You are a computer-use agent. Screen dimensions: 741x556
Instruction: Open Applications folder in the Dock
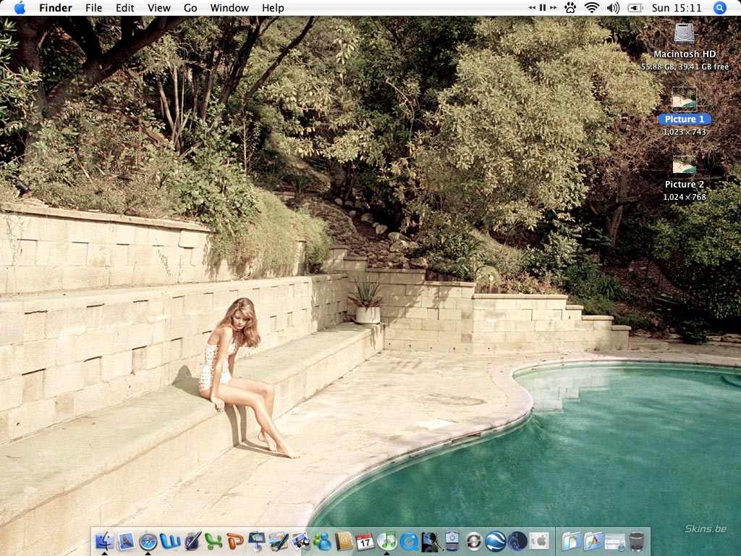pos(593,541)
